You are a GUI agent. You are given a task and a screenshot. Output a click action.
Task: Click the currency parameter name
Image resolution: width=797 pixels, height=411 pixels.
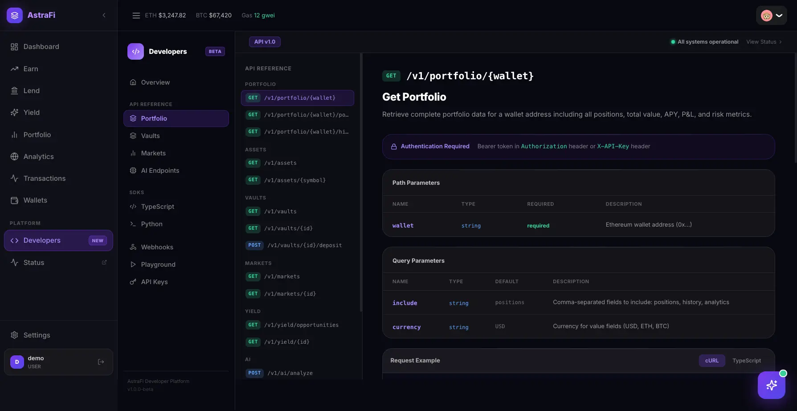point(406,327)
